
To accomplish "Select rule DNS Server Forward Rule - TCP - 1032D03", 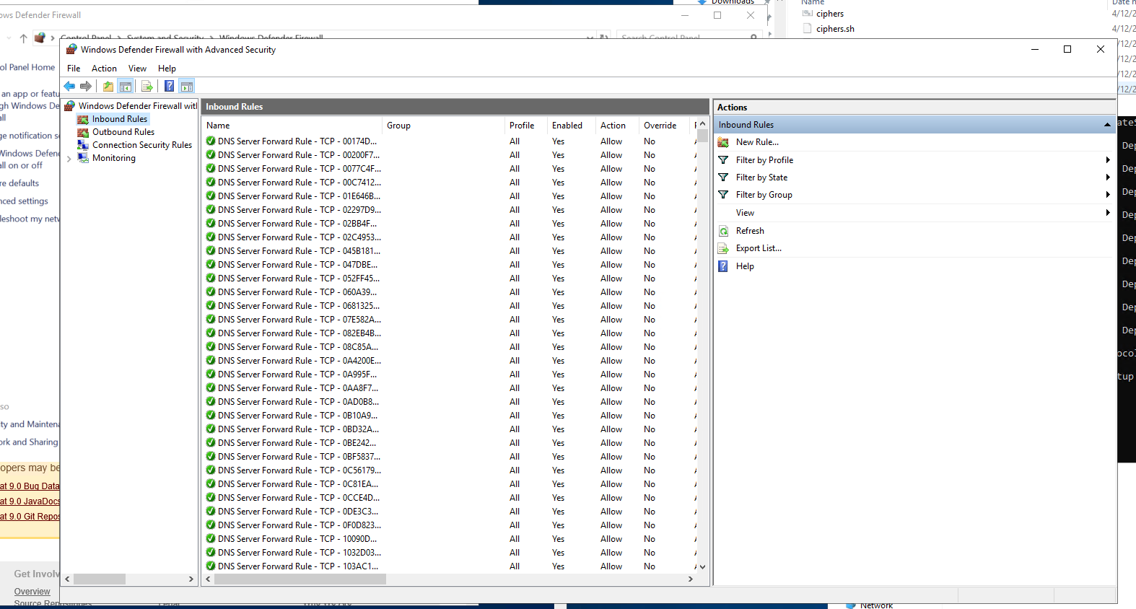I will pyautogui.click(x=299, y=553).
